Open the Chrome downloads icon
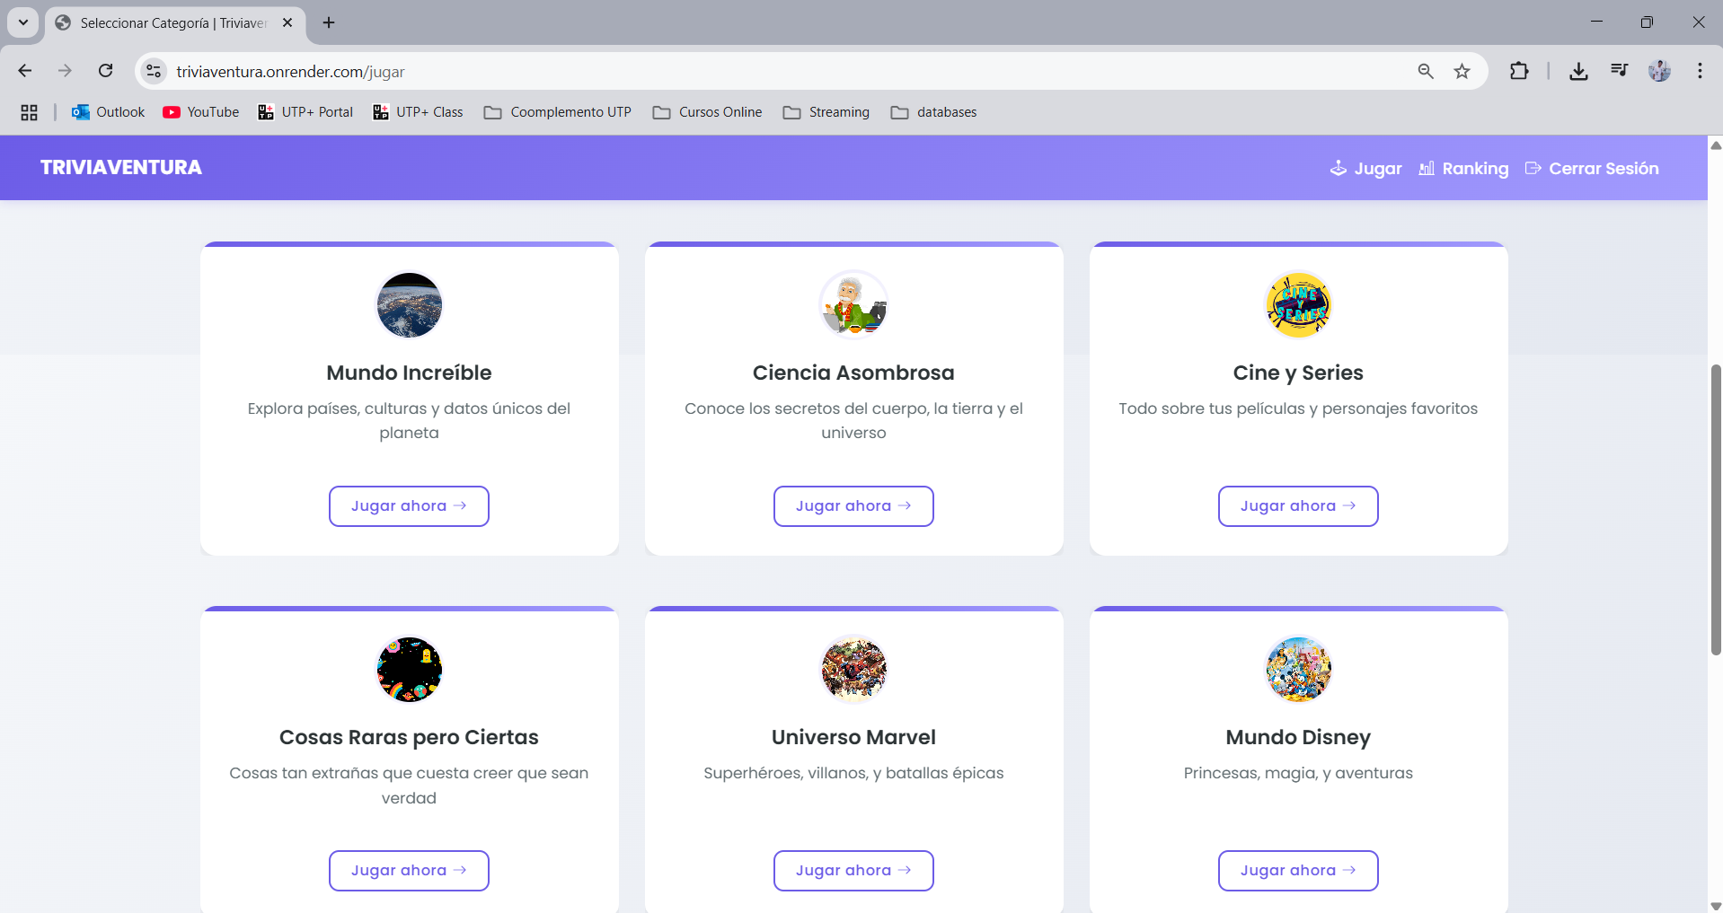Screen dimensions: 1723x913 tap(1577, 72)
